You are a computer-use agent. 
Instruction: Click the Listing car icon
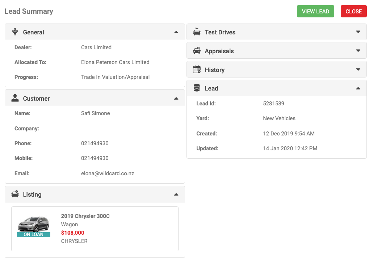(15, 194)
